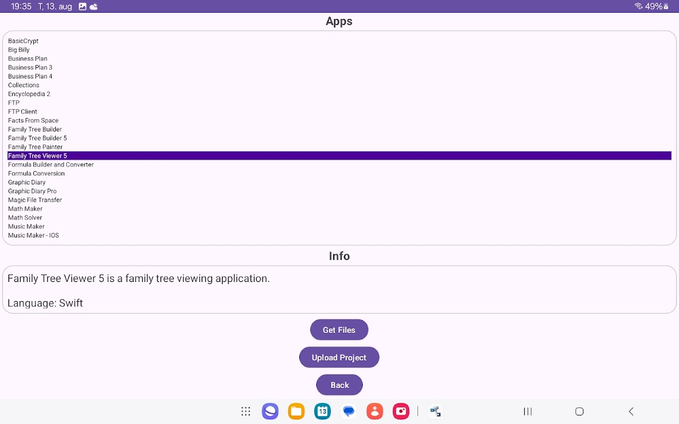Select Family Tree Painter entry
The height and width of the screenshot is (424, 679).
[x=339, y=147]
